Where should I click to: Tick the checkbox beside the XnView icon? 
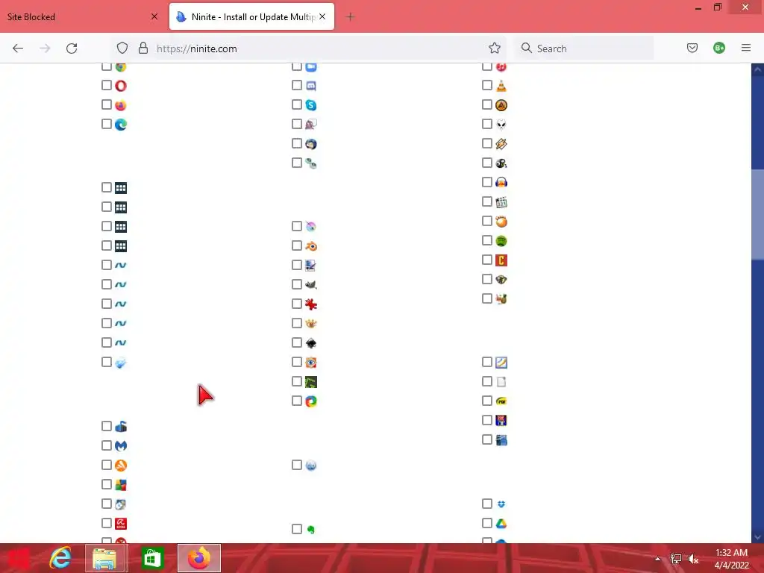pyautogui.click(x=297, y=323)
